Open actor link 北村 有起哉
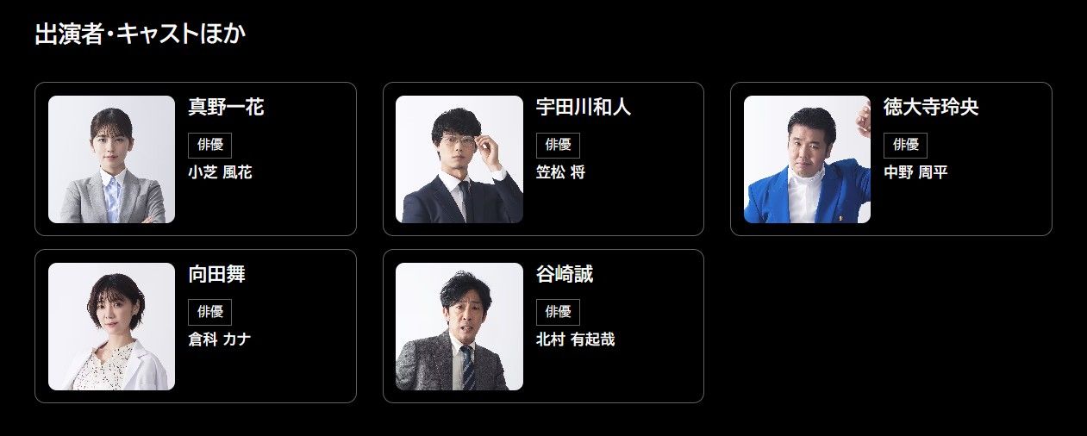This screenshot has width=1087, height=436. 576,339
